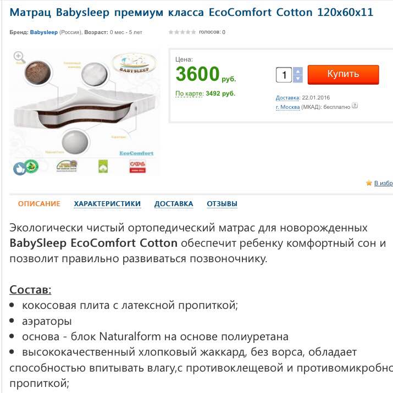Click the question mark help icon near бесплатно
The width and height of the screenshot is (393, 393).
pos(355,106)
